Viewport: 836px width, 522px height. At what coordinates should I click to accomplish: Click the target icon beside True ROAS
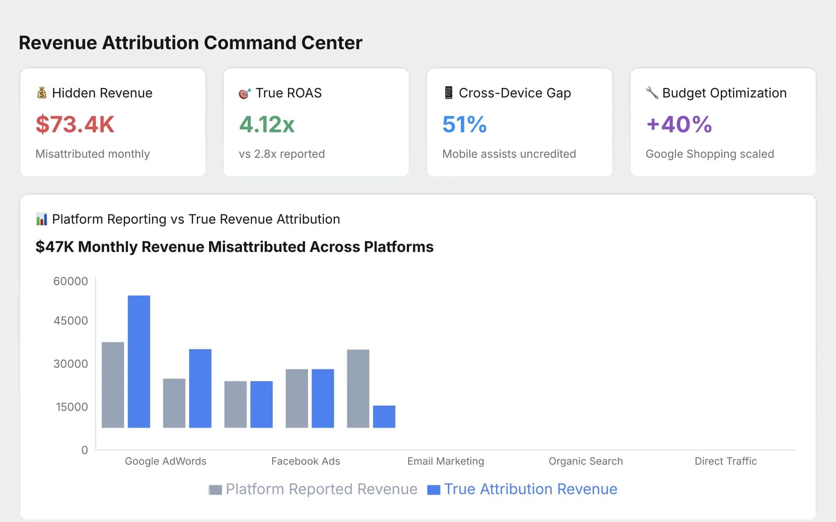click(245, 93)
